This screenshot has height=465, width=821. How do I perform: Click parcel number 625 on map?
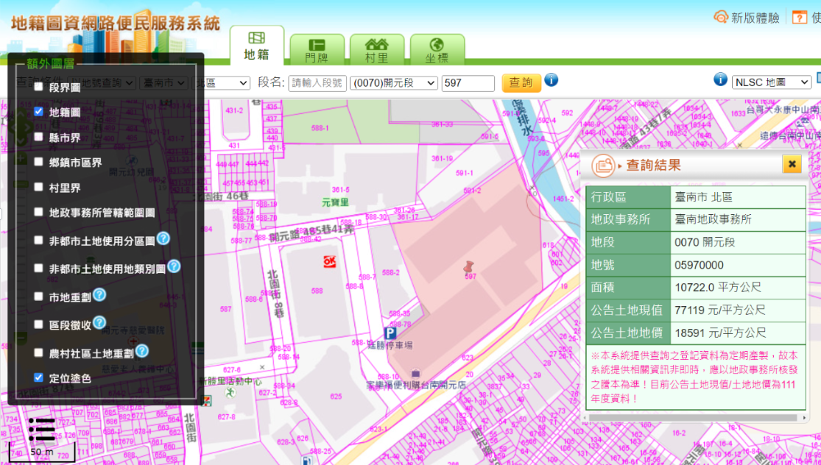336,396
